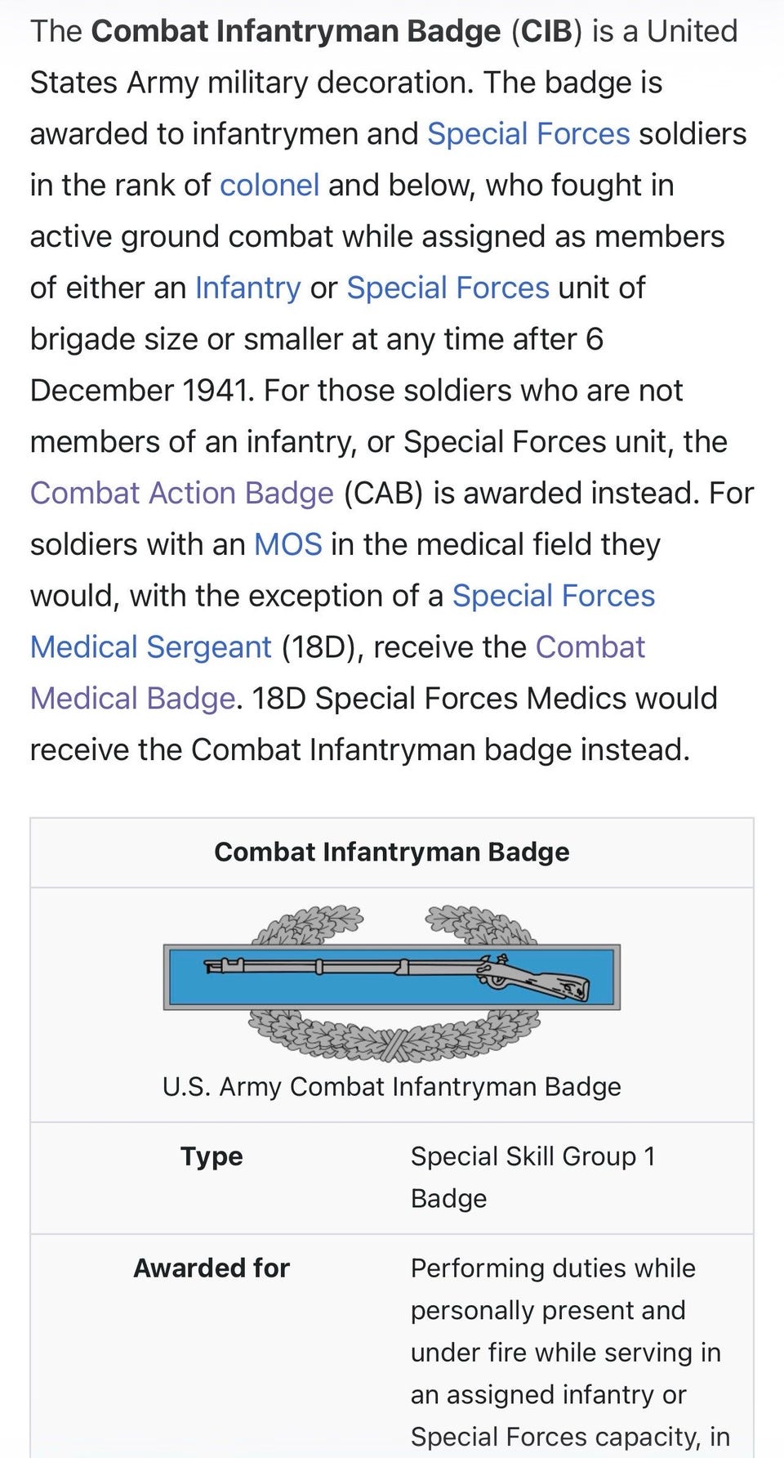The height and width of the screenshot is (1458, 784).
Task: Follow the colonel rank link
Action: tap(269, 186)
